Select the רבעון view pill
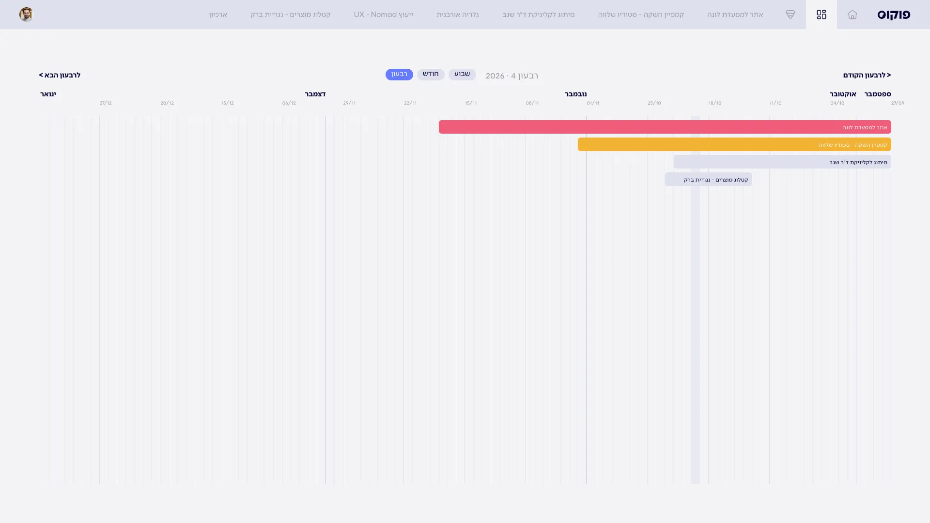 [x=399, y=74]
